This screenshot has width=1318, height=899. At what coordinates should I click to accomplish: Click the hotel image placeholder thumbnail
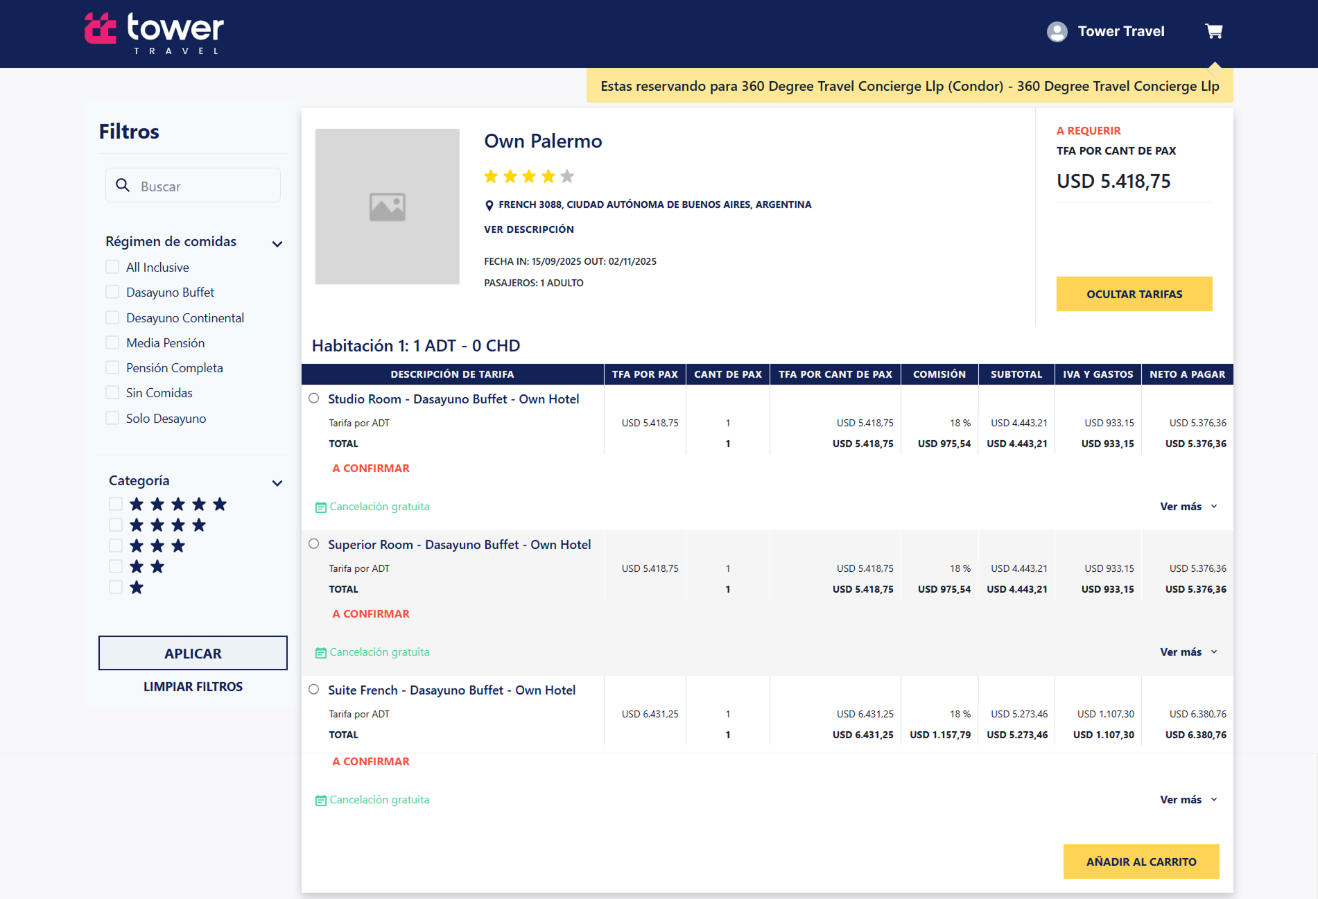387,207
